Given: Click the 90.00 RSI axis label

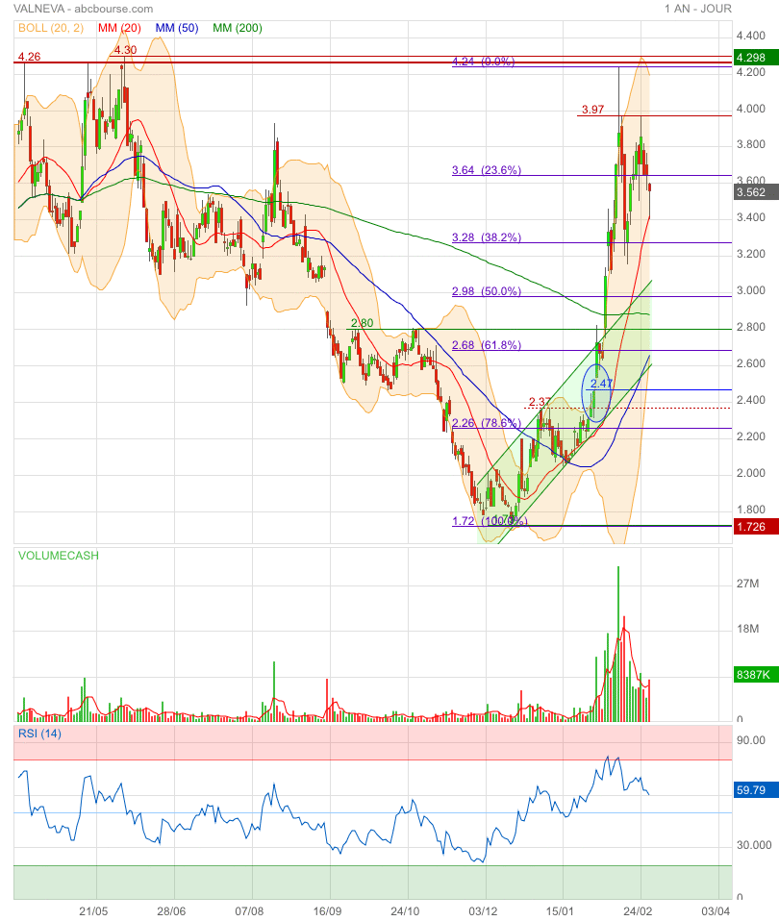Looking at the screenshot, I should click(x=751, y=740).
